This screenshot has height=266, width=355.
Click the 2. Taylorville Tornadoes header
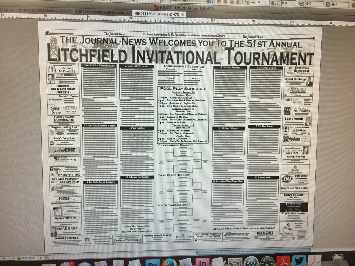(x=136, y=66)
